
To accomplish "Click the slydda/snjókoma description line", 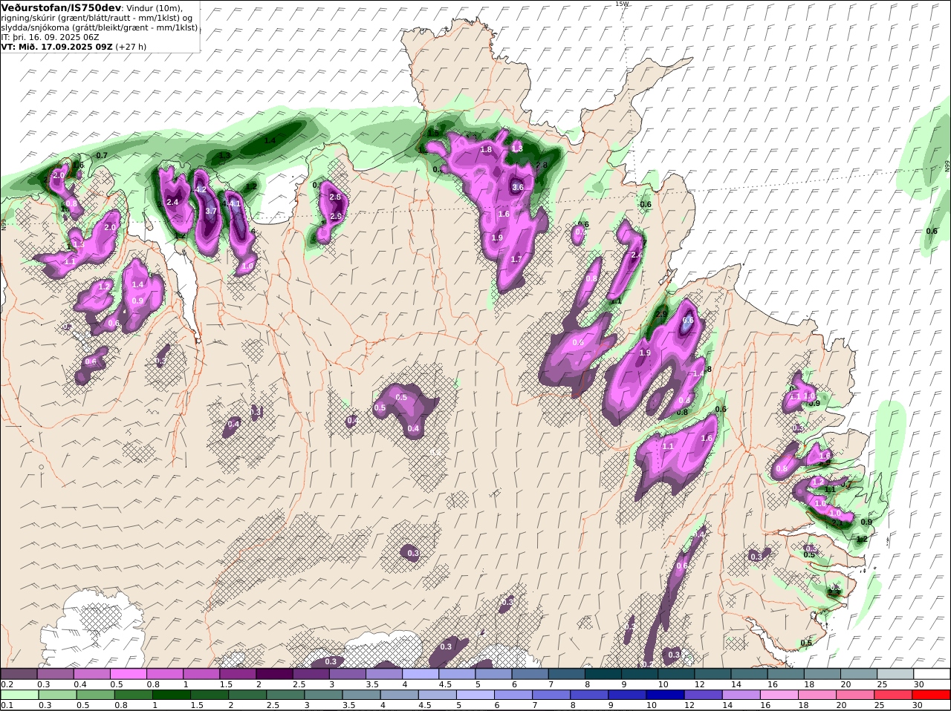I will (100, 27).
